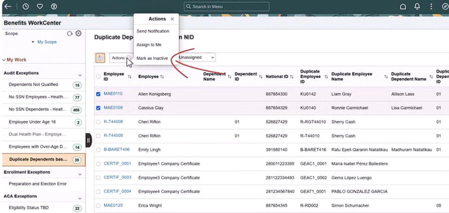Toggle the select-all checkbox in table header
The height and width of the screenshot is (213, 449).
tap(98, 77)
